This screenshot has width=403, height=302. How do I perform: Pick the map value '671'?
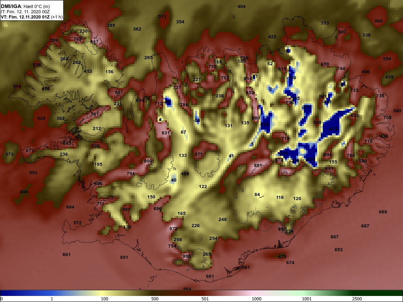point(199,154)
